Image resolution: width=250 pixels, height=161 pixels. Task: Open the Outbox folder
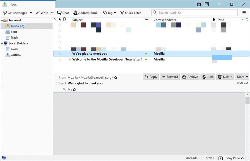[16, 55]
